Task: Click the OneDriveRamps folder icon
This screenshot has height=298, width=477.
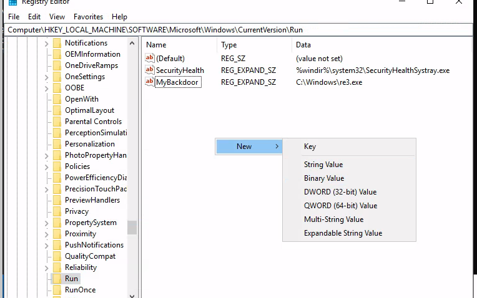Action: point(57,65)
